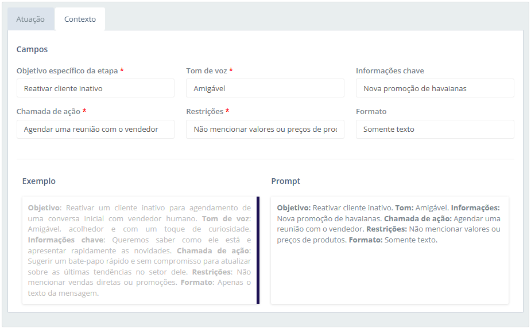Switch to the Atuação tab
Viewport: 531px width, 329px height.
tap(30, 19)
